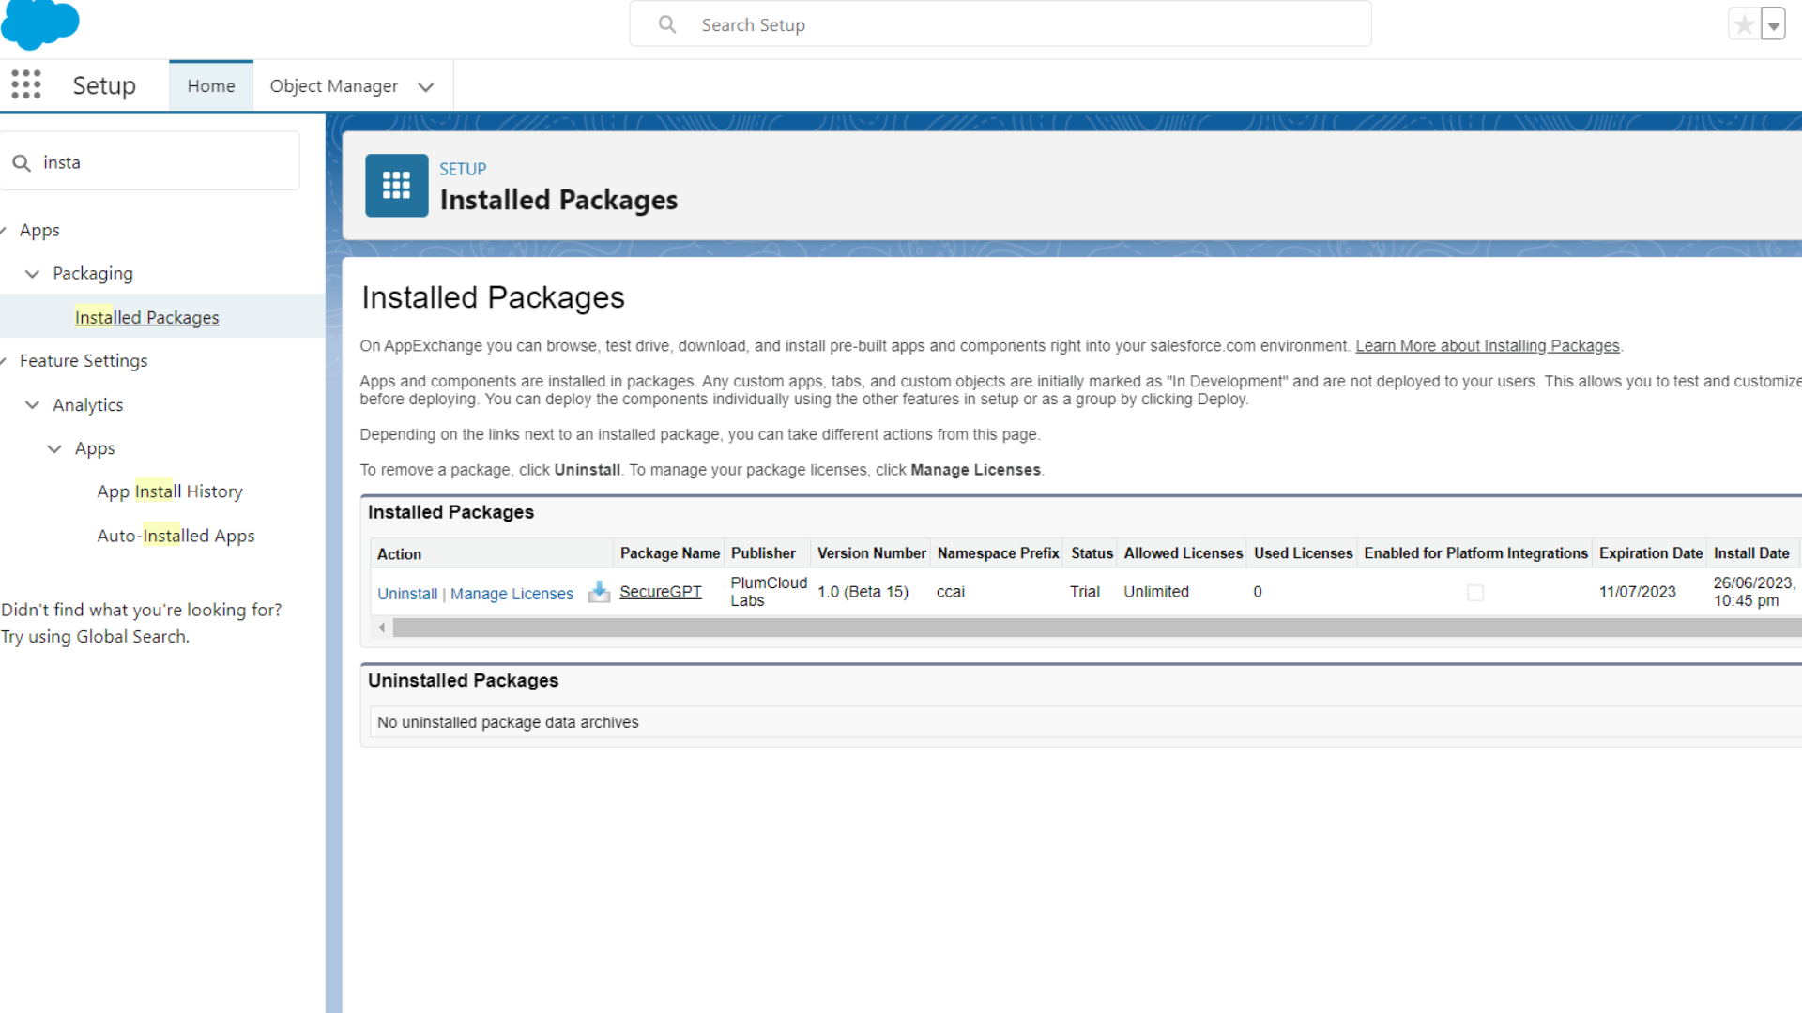Click the horizontal table scrollbar
This screenshot has height=1013, width=1802.
coord(1096,627)
